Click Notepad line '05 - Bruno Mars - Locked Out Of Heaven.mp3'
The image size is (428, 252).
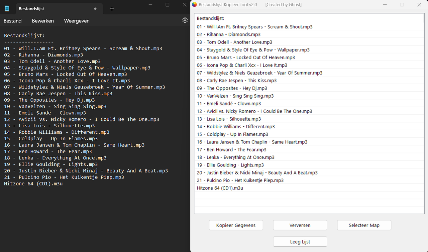click(x=66, y=74)
